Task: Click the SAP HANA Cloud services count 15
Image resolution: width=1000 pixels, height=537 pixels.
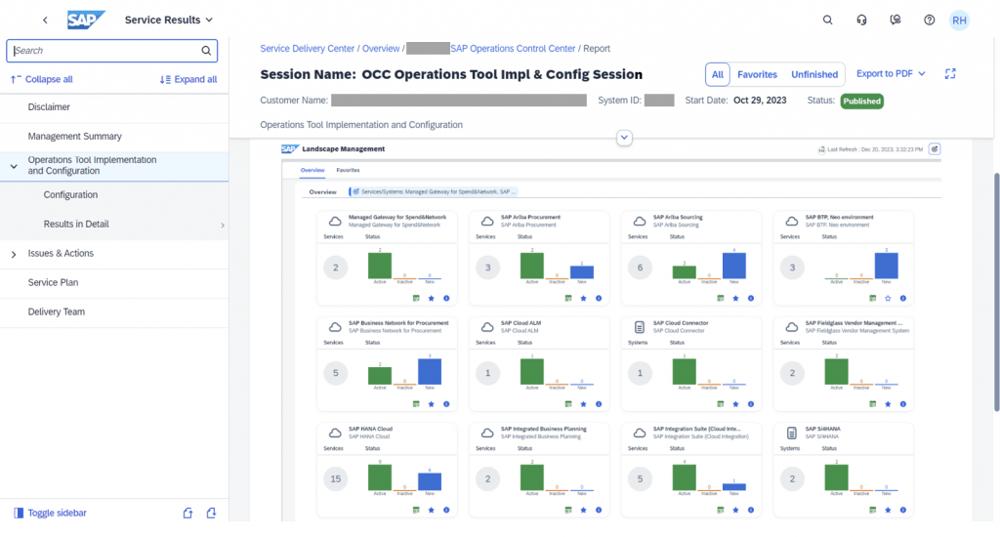Action: pos(336,479)
